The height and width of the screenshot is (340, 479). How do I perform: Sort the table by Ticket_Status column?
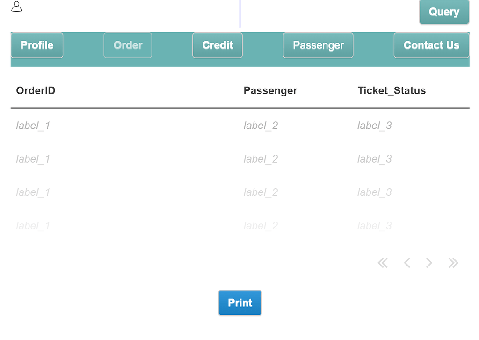coord(392,90)
